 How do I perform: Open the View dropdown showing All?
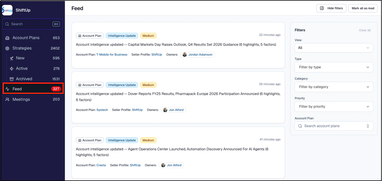[334, 48]
